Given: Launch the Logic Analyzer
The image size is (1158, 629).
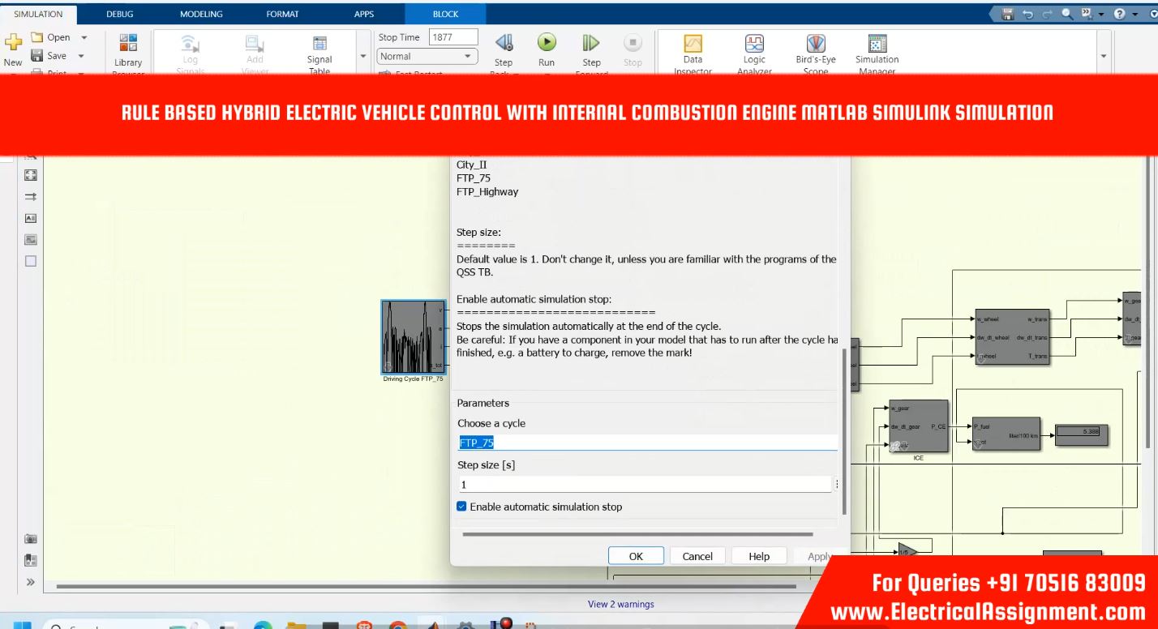Looking at the screenshot, I should [x=754, y=45].
